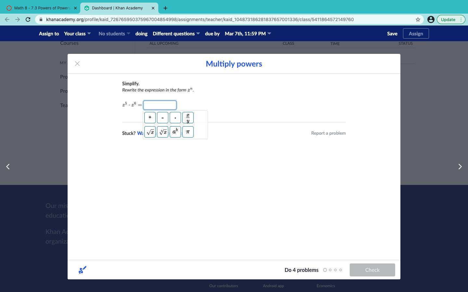The image size is (468, 292).
Task: Click Report a problem link
Action: coord(328,133)
